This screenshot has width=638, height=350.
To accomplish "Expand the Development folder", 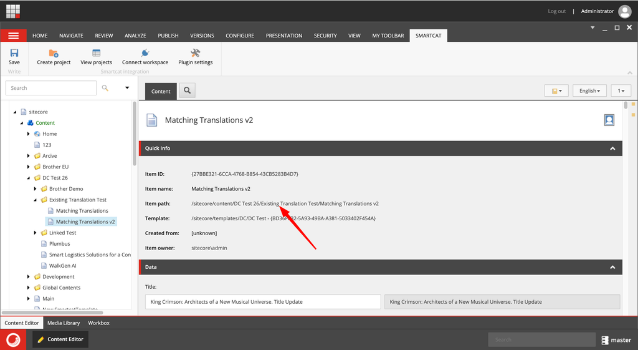I will coord(29,276).
